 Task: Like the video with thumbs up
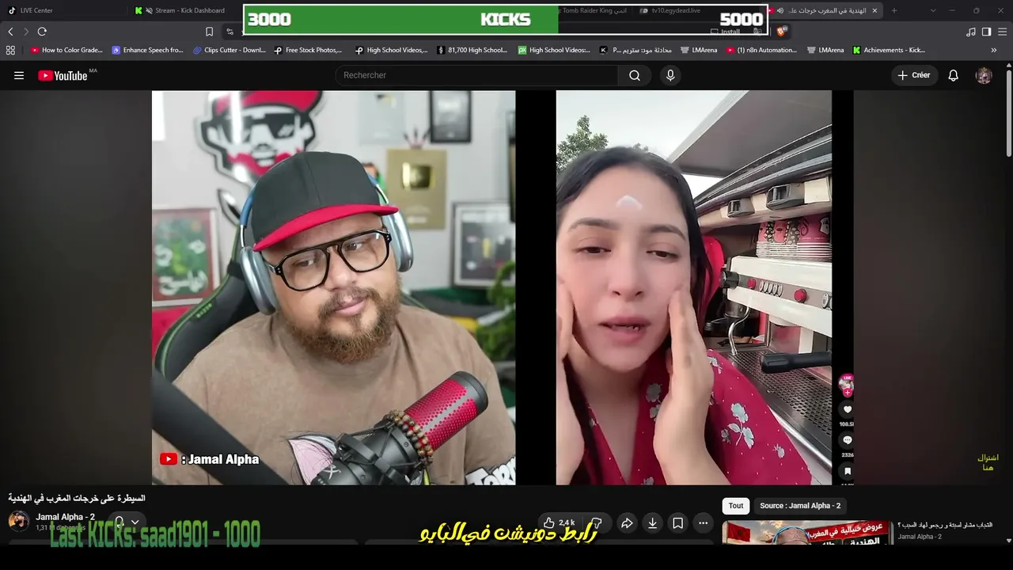click(559, 523)
